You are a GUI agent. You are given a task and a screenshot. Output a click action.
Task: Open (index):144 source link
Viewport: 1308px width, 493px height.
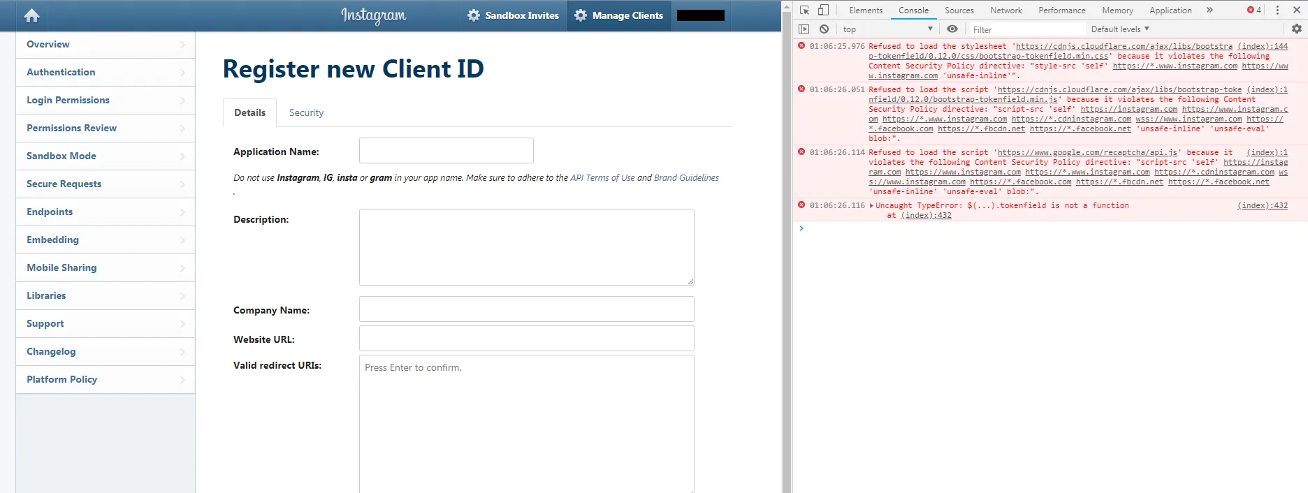pyautogui.click(x=1263, y=46)
